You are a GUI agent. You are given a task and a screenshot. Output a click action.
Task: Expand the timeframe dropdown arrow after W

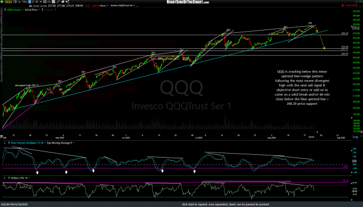pyautogui.click(x=41, y=2)
